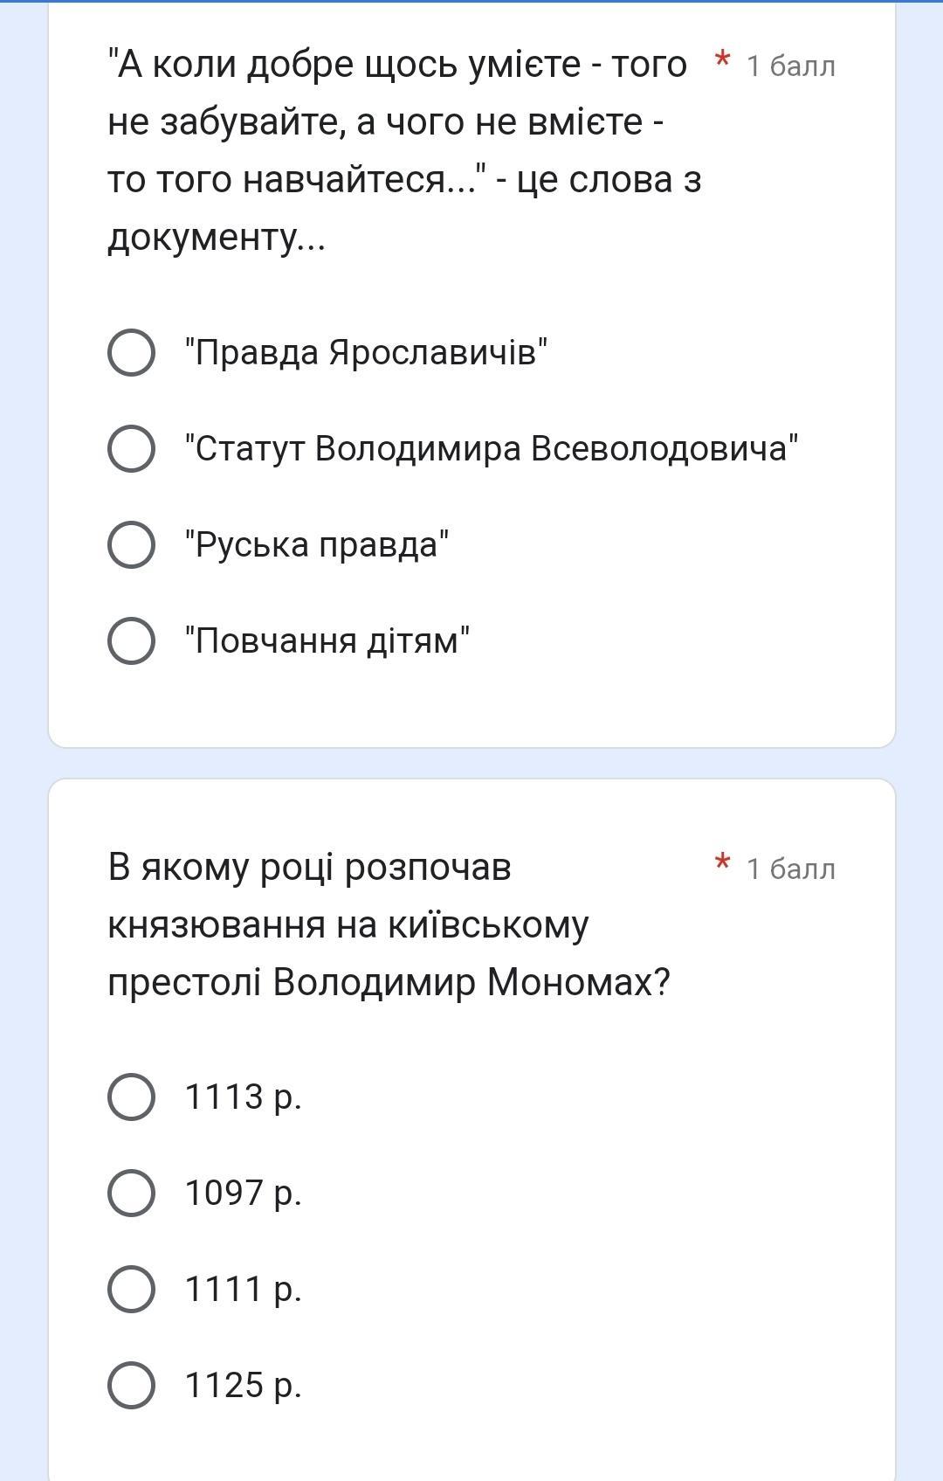
Task: Choose the "Статут Володимира Всеволодовича" radio circle
Action: (x=132, y=449)
